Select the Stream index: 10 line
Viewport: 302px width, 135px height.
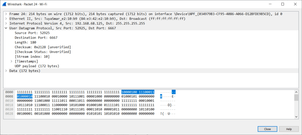point(32,56)
